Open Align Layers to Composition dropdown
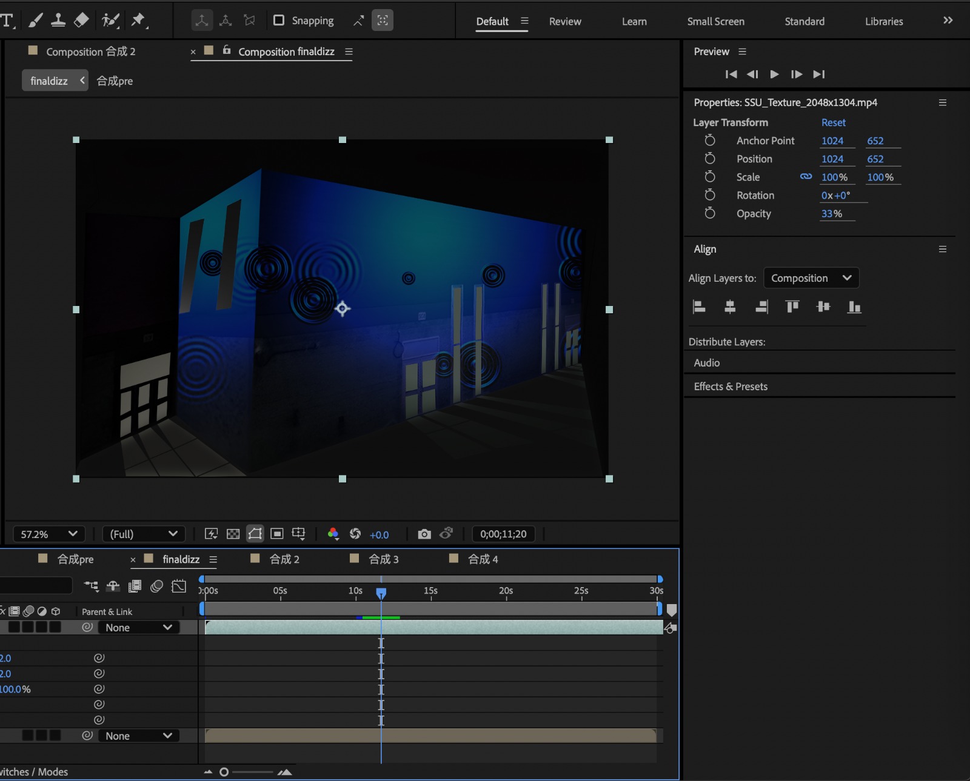 (811, 278)
